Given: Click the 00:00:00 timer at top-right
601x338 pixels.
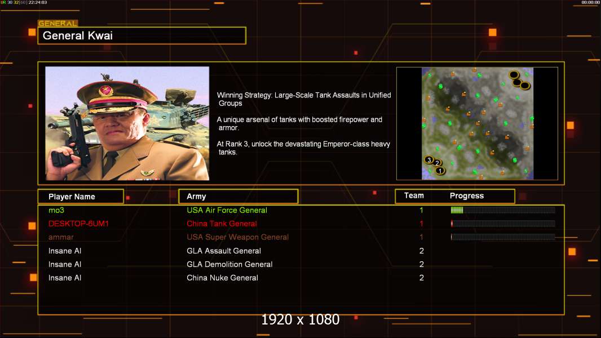Looking at the screenshot, I should click(590, 2).
